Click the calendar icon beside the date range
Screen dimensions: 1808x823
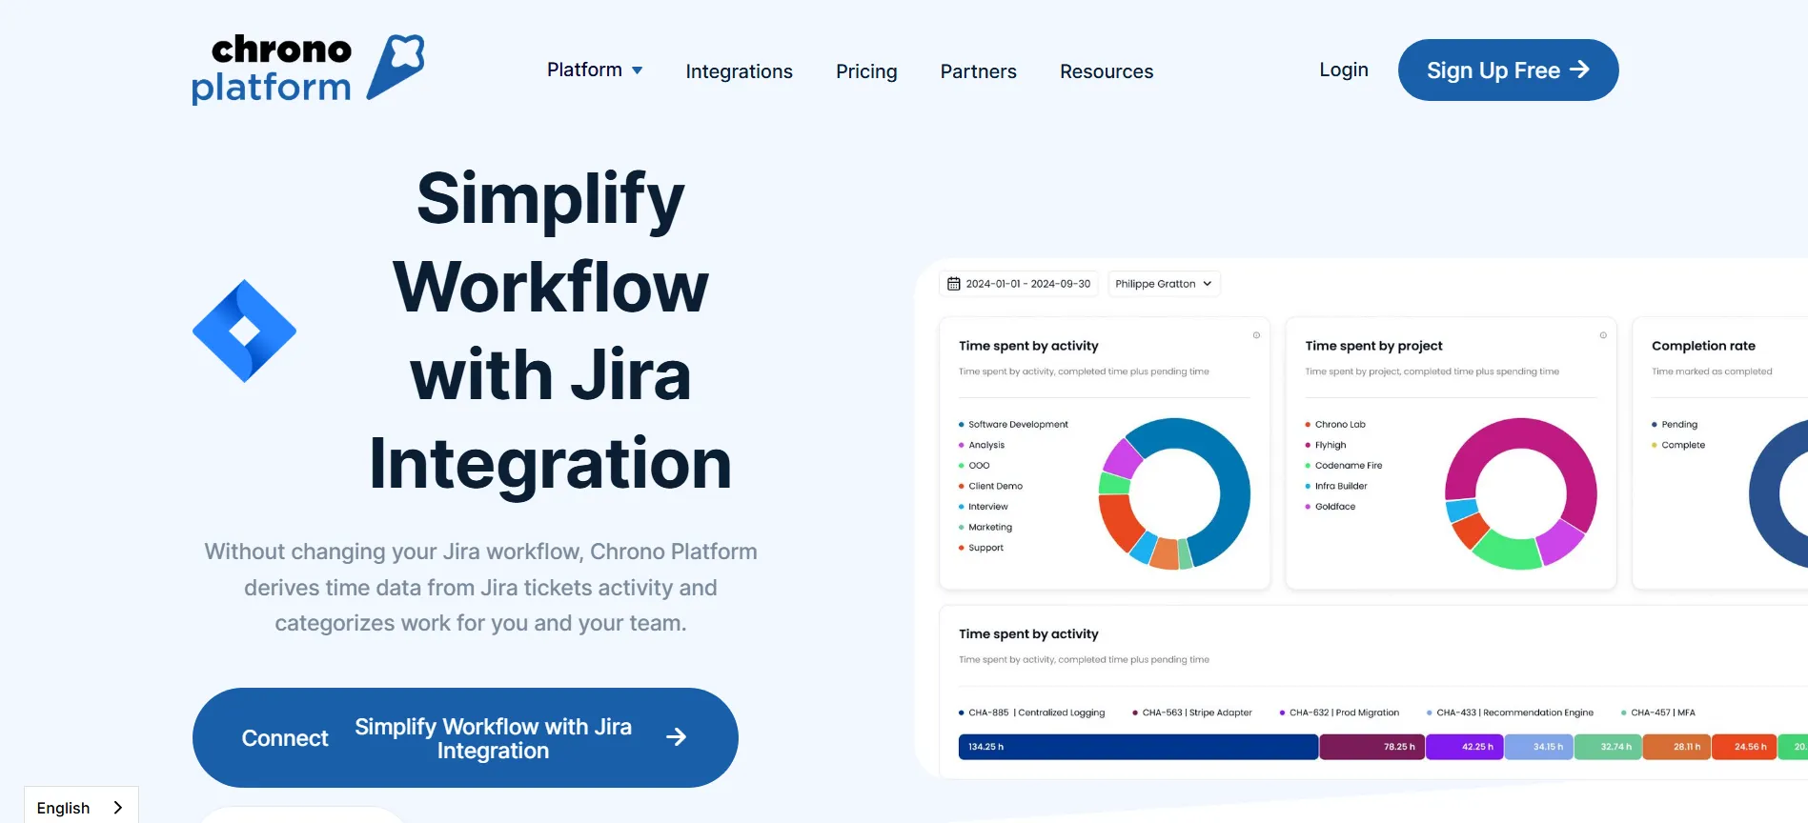(953, 284)
